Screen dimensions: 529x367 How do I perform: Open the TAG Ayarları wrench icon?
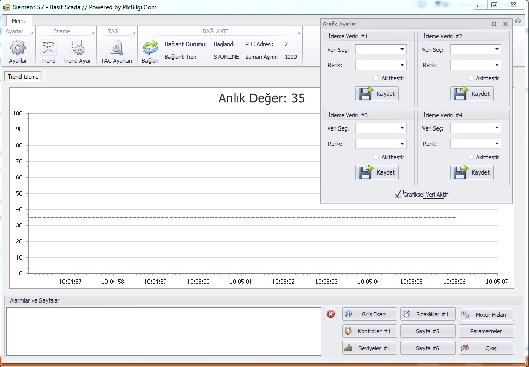pos(117,48)
